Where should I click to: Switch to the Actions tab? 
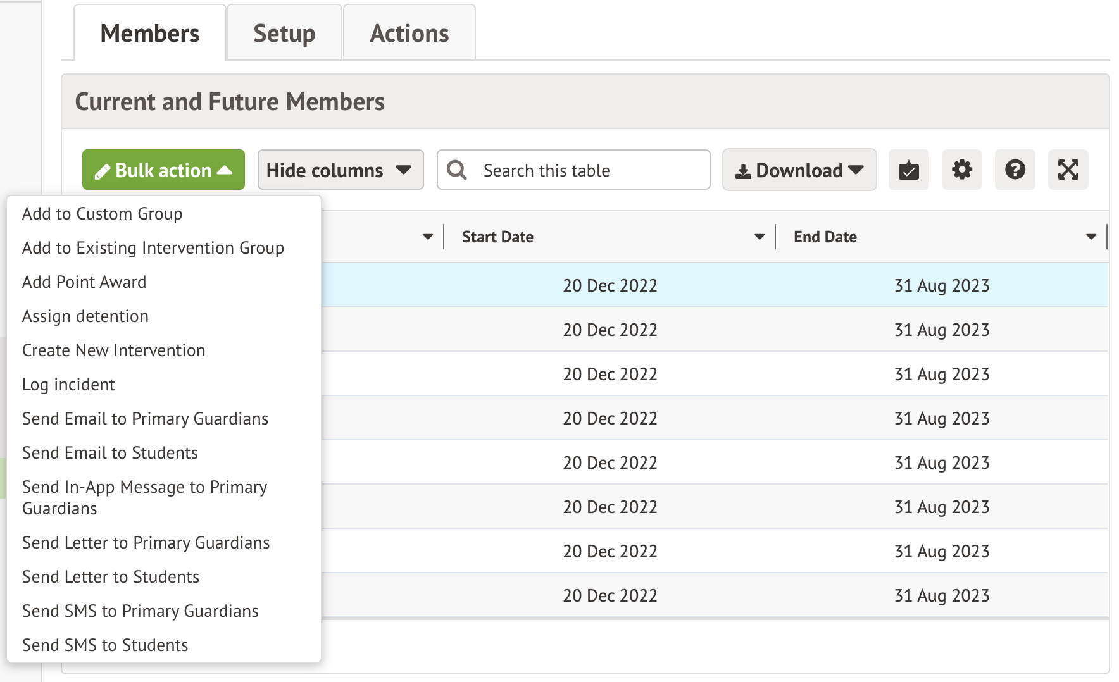409,33
